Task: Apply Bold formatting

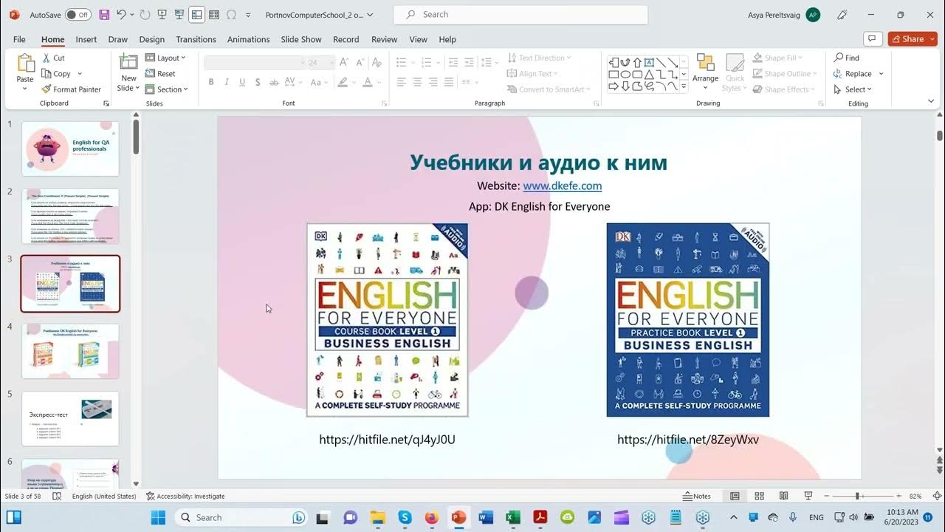Action: [211, 82]
